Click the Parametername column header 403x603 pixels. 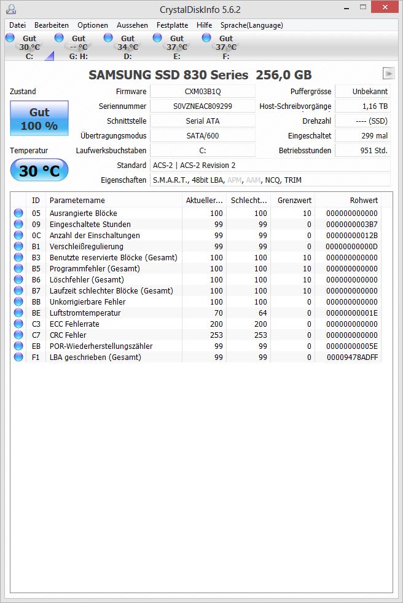click(114, 201)
